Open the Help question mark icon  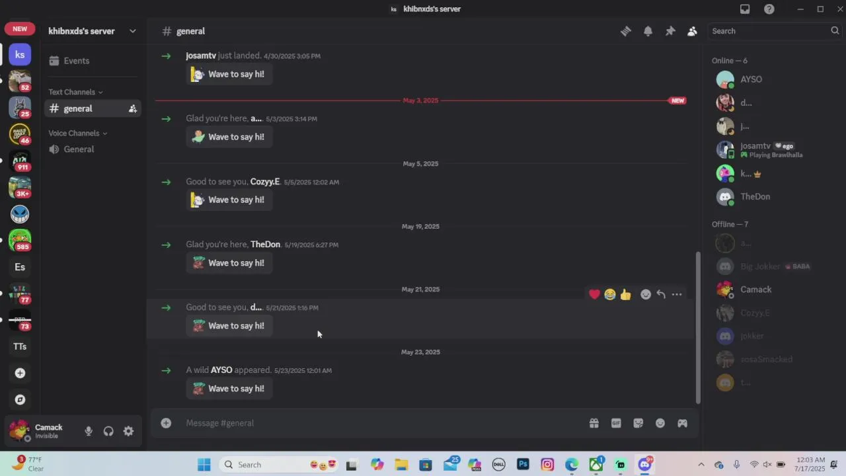pyautogui.click(x=769, y=9)
